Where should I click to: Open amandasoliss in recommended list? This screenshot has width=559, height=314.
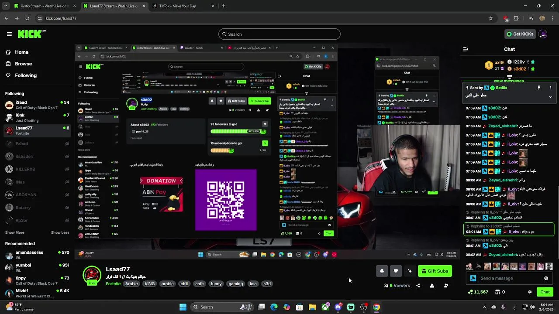pyautogui.click(x=37, y=255)
